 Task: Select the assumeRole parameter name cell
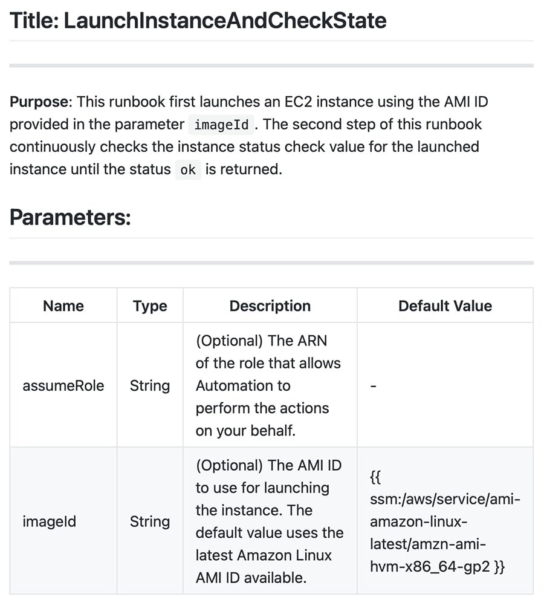pos(63,385)
